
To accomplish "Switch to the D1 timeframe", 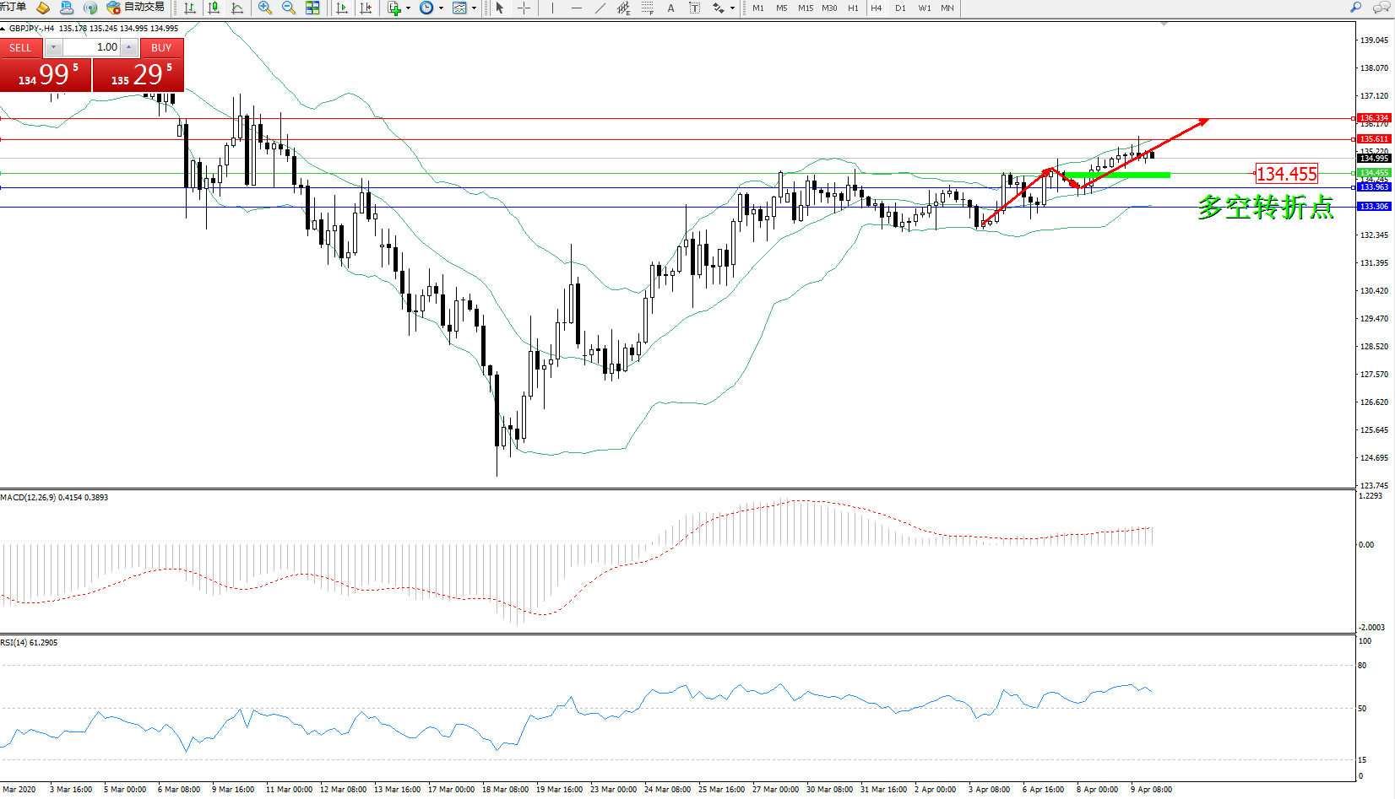I will pyautogui.click(x=900, y=8).
